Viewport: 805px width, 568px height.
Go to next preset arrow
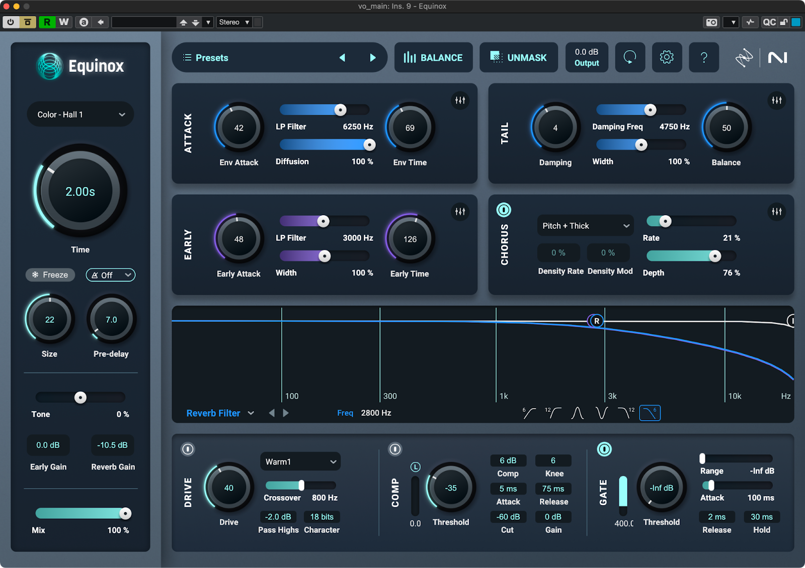373,58
